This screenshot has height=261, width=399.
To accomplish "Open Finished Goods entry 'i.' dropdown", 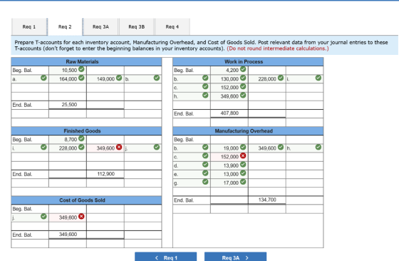I will (x=30, y=148).
